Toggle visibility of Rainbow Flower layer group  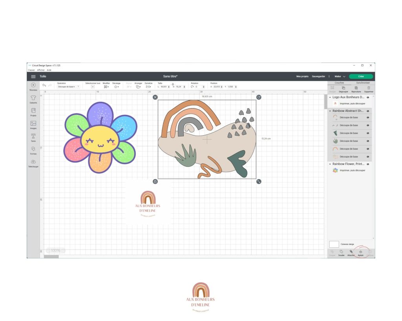(368, 164)
